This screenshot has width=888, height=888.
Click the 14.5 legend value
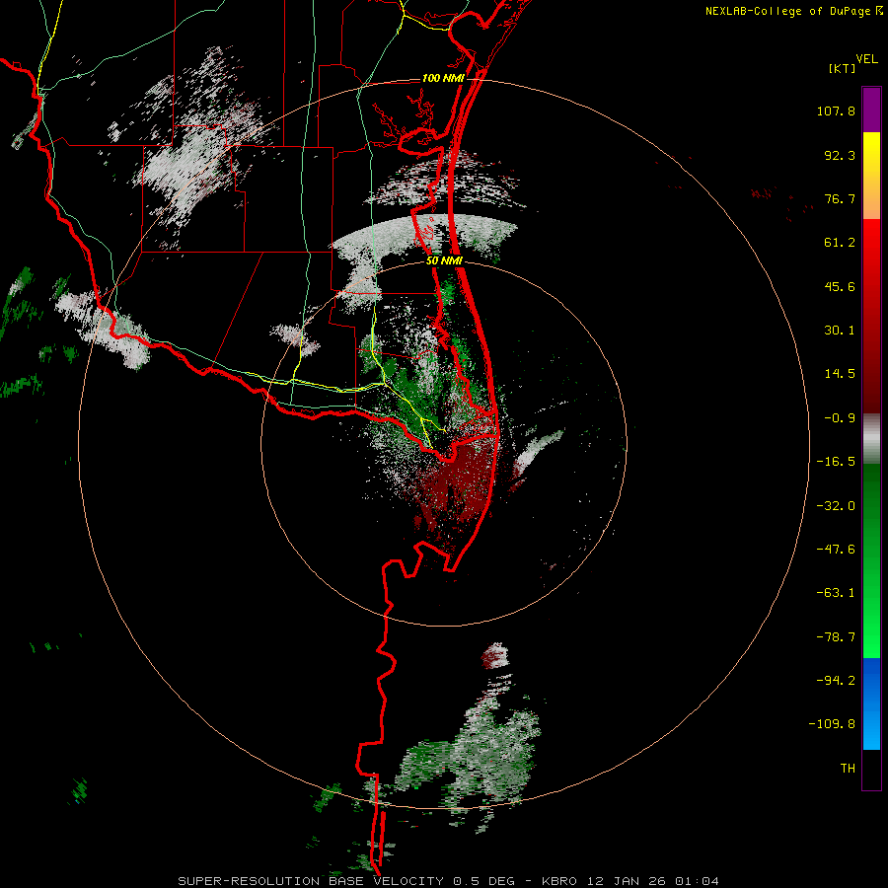tap(840, 374)
